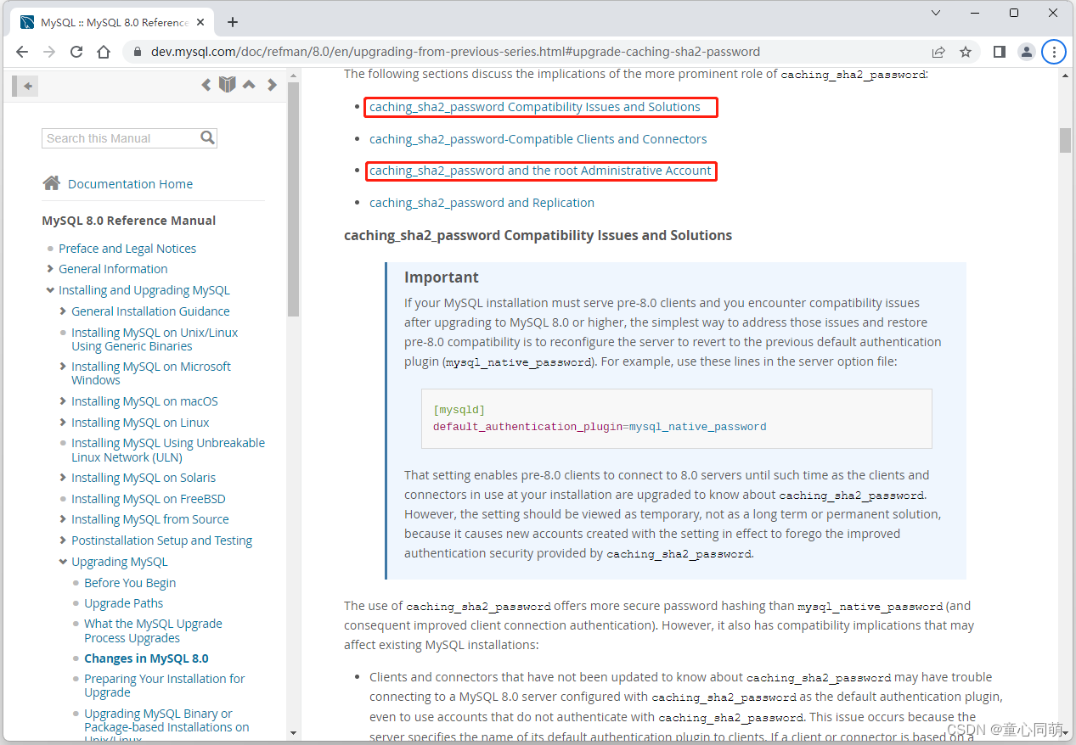Follow caching_sha2_password Compatibility Issues and Solutions link
The width and height of the screenshot is (1076, 745).
535,107
